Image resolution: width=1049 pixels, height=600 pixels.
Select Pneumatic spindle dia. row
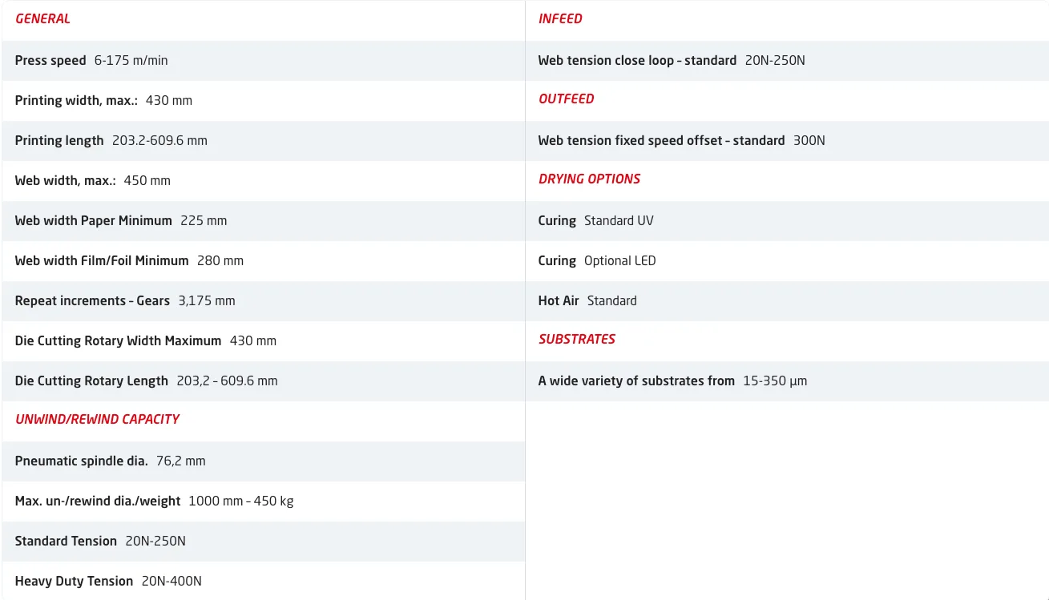coord(110,461)
